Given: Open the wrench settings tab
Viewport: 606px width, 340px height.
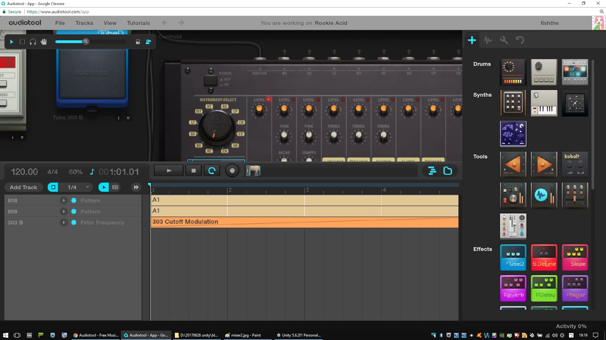Looking at the screenshot, I should click(x=504, y=40).
